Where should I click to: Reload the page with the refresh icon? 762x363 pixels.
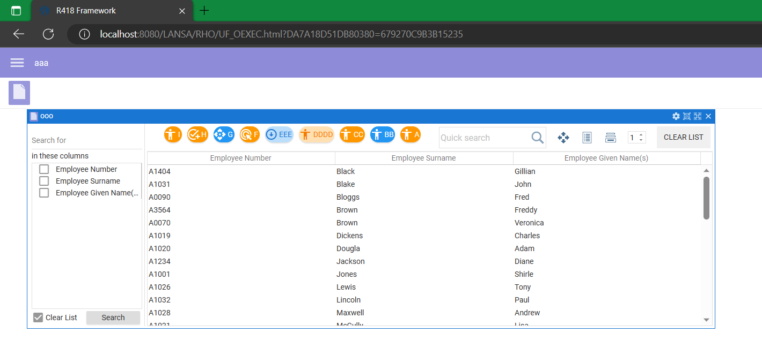(48, 34)
